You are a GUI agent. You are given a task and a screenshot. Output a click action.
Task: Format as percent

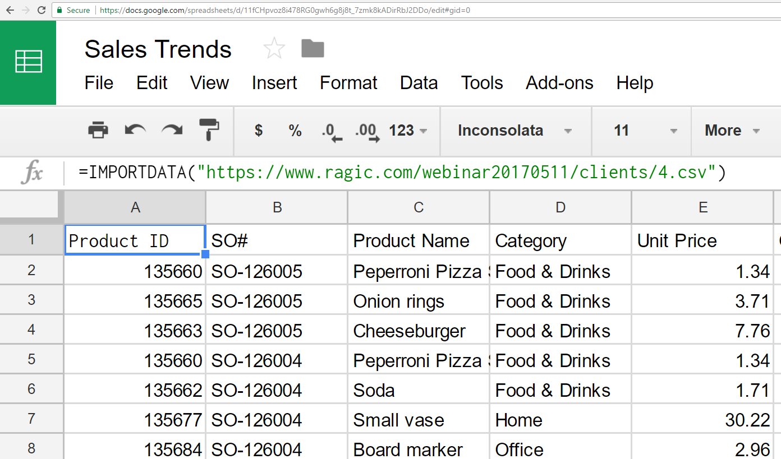click(295, 131)
